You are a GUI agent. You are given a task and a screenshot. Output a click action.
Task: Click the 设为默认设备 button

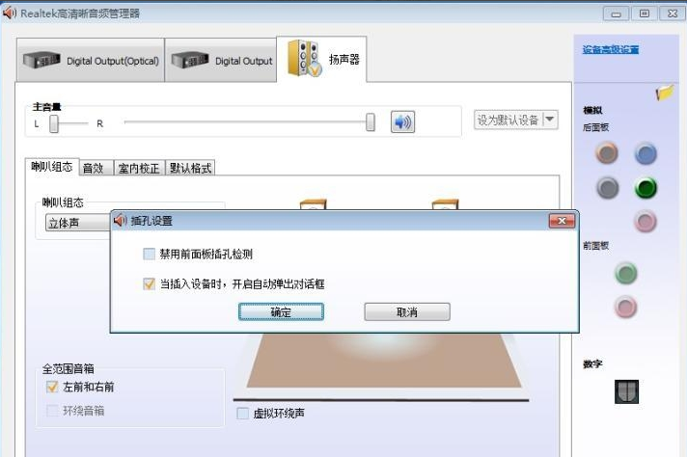click(508, 120)
